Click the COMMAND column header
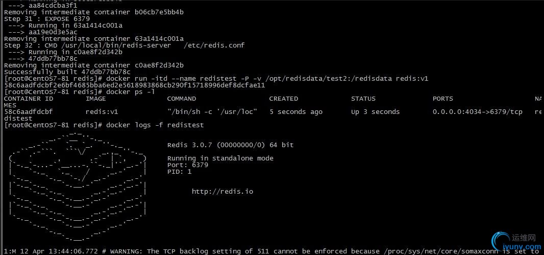544x255 pixels. pyautogui.click(x=182, y=99)
